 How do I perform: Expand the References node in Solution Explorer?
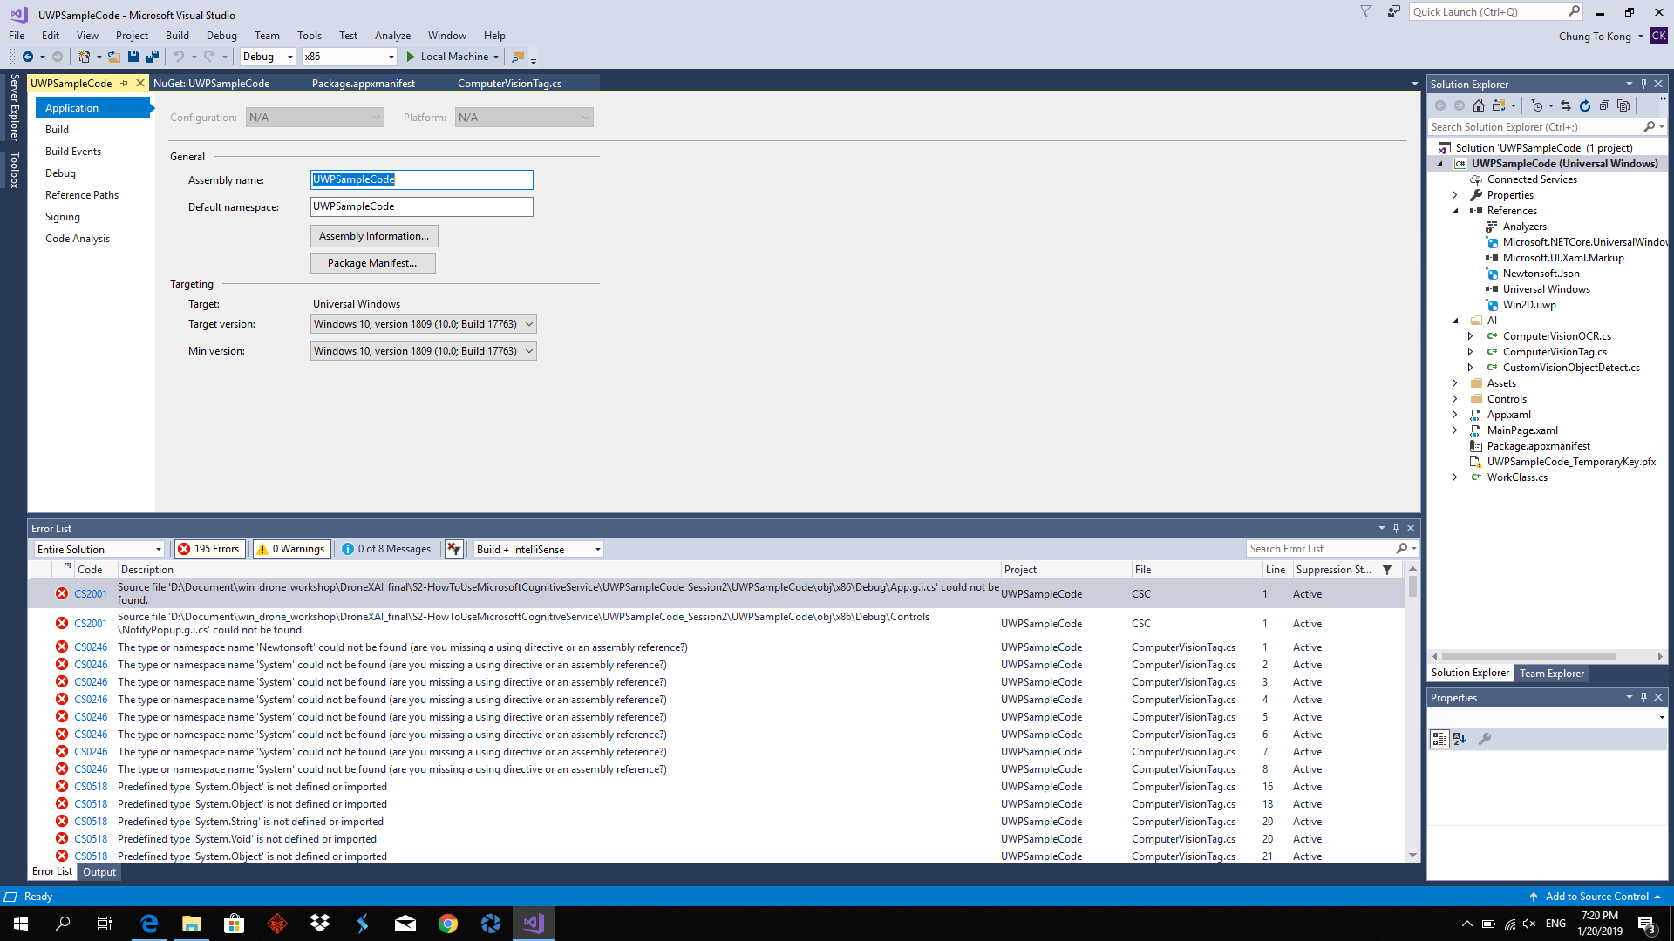1454,210
